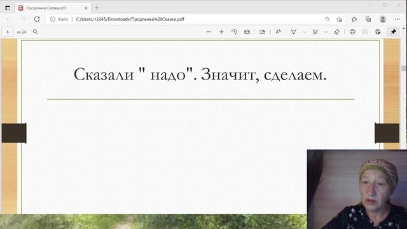Add this page to favorites
Screen dimensions: 407x229
point(339,19)
